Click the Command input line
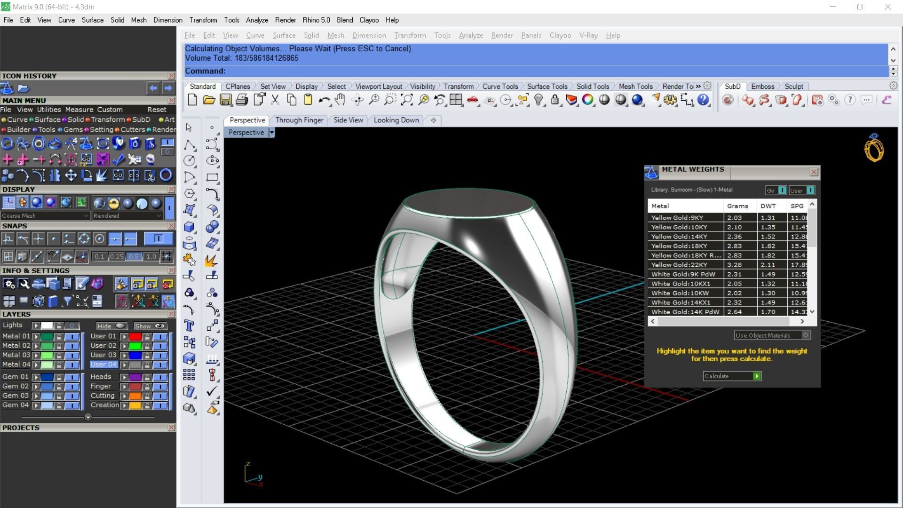This screenshot has width=903, height=508. tap(536, 71)
